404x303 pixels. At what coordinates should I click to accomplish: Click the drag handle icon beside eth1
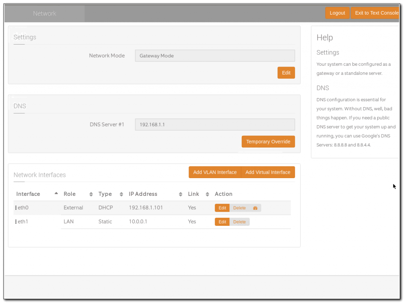pyautogui.click(x=16, y=222)
